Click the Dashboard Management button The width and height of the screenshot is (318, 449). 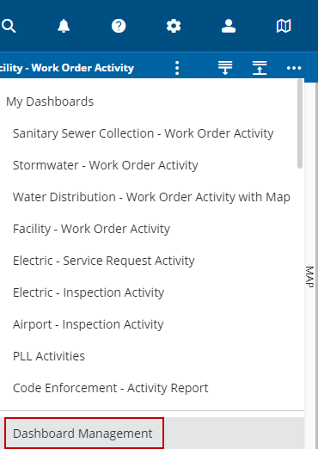click(x=84, y=434)
